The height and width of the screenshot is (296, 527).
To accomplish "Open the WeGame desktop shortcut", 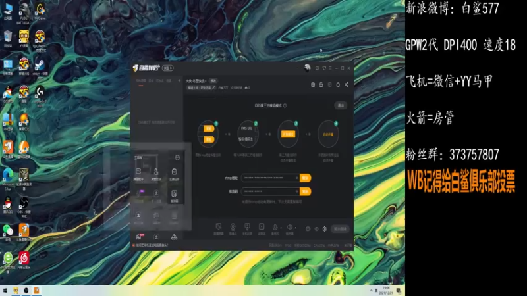I will coord(40,11).
